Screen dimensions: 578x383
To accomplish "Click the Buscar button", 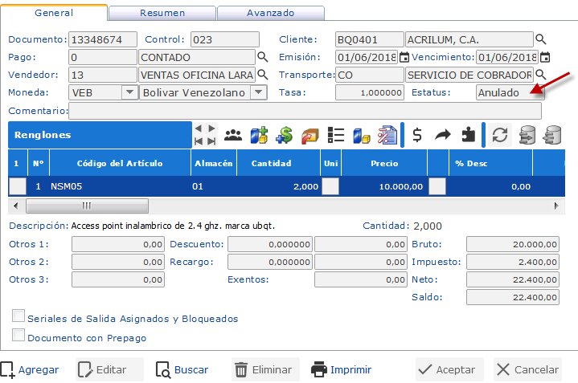I will coord(182,369).
